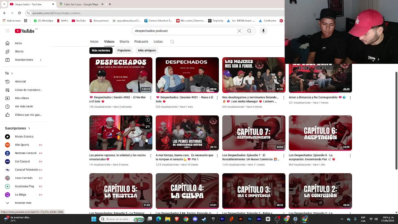Open the WhatsApp bookmark
This screenshot has height=224, width=398.
[x=43, y=21]
